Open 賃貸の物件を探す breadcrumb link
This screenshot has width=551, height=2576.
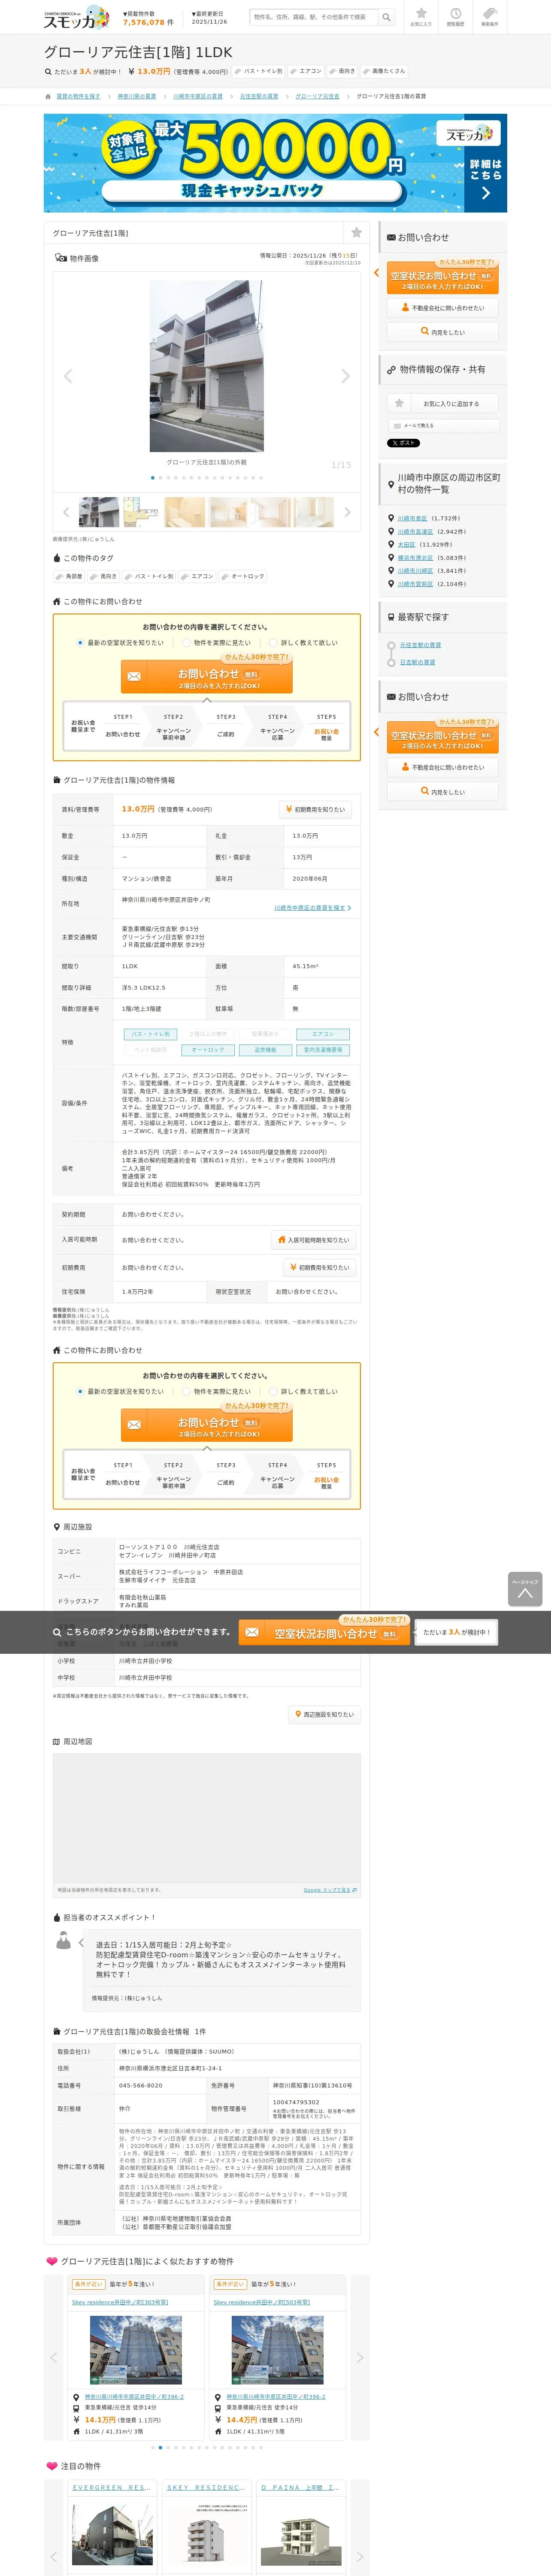[78, 97]
